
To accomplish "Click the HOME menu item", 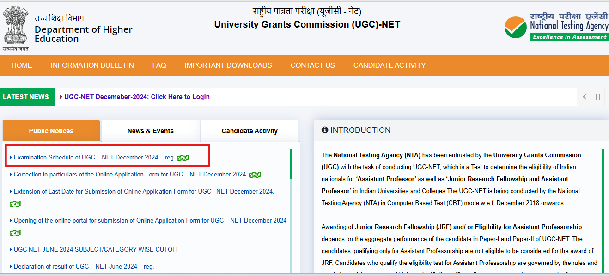I will click(22, 65).
